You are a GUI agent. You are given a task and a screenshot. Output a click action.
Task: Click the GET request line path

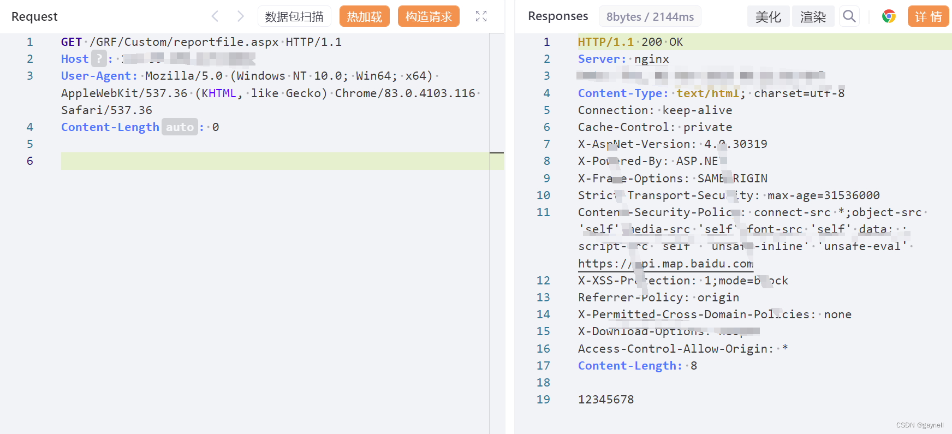click(x=185, y=41)
